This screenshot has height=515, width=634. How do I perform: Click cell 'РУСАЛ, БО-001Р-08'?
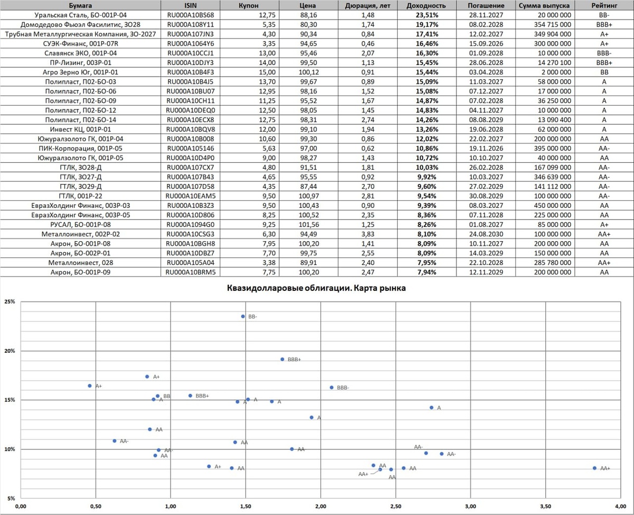click(x=80, y=224)
